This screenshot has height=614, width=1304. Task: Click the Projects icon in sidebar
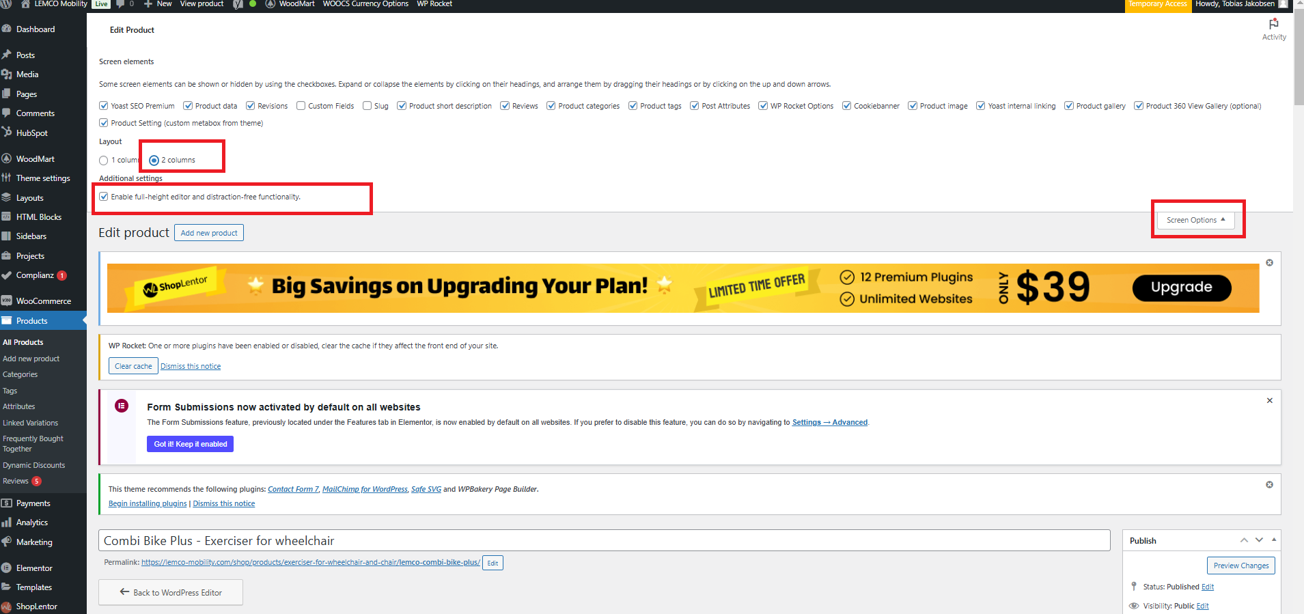pos(7,256)
